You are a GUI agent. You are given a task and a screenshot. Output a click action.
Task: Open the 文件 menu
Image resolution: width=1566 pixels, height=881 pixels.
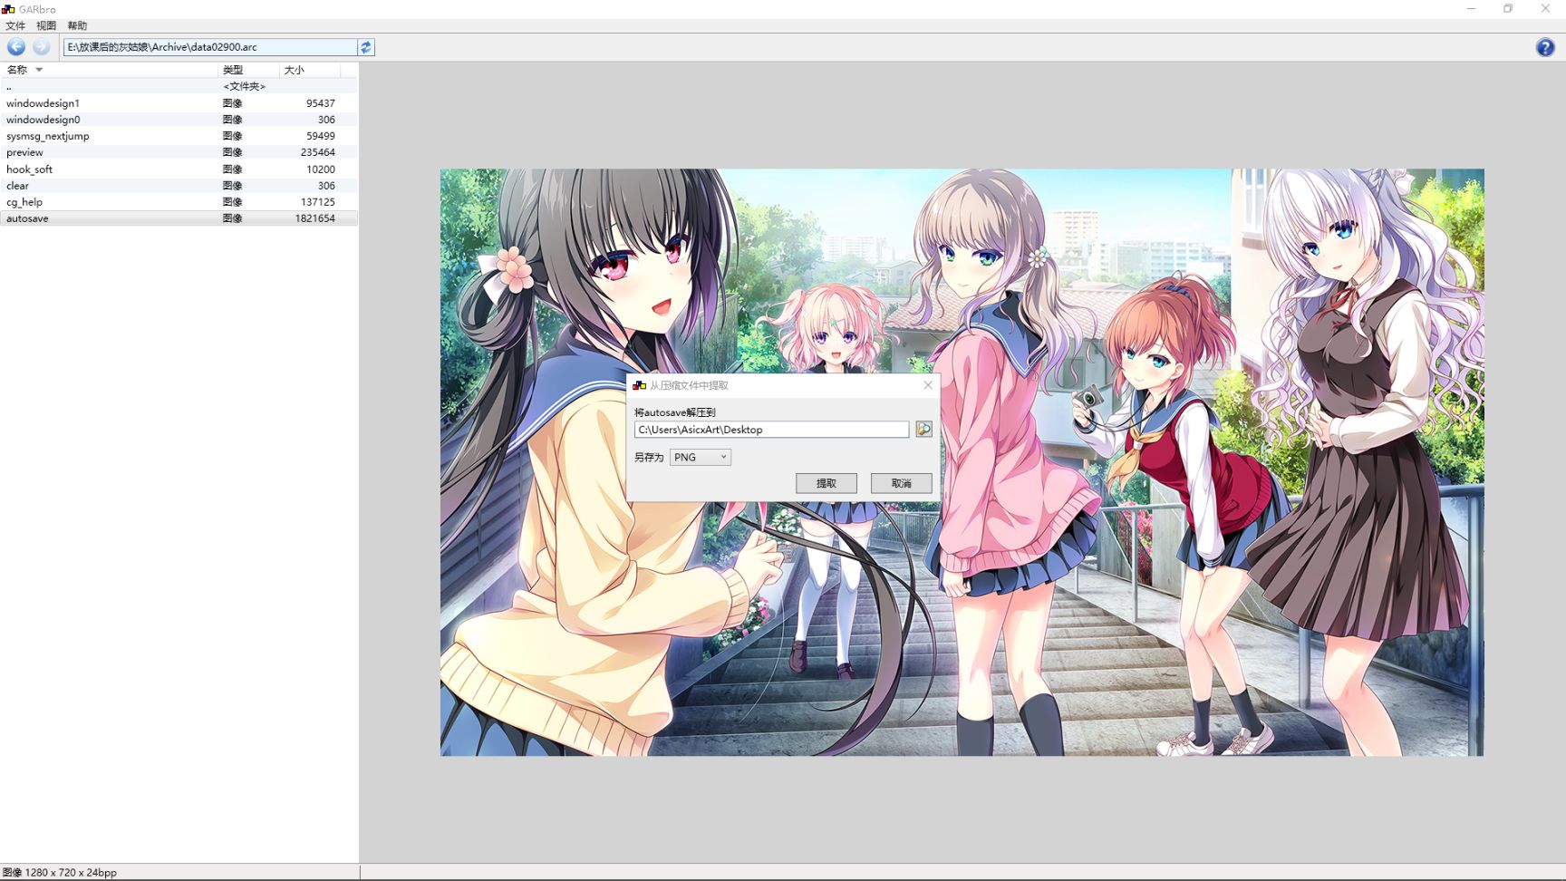(x=15, y=25)
